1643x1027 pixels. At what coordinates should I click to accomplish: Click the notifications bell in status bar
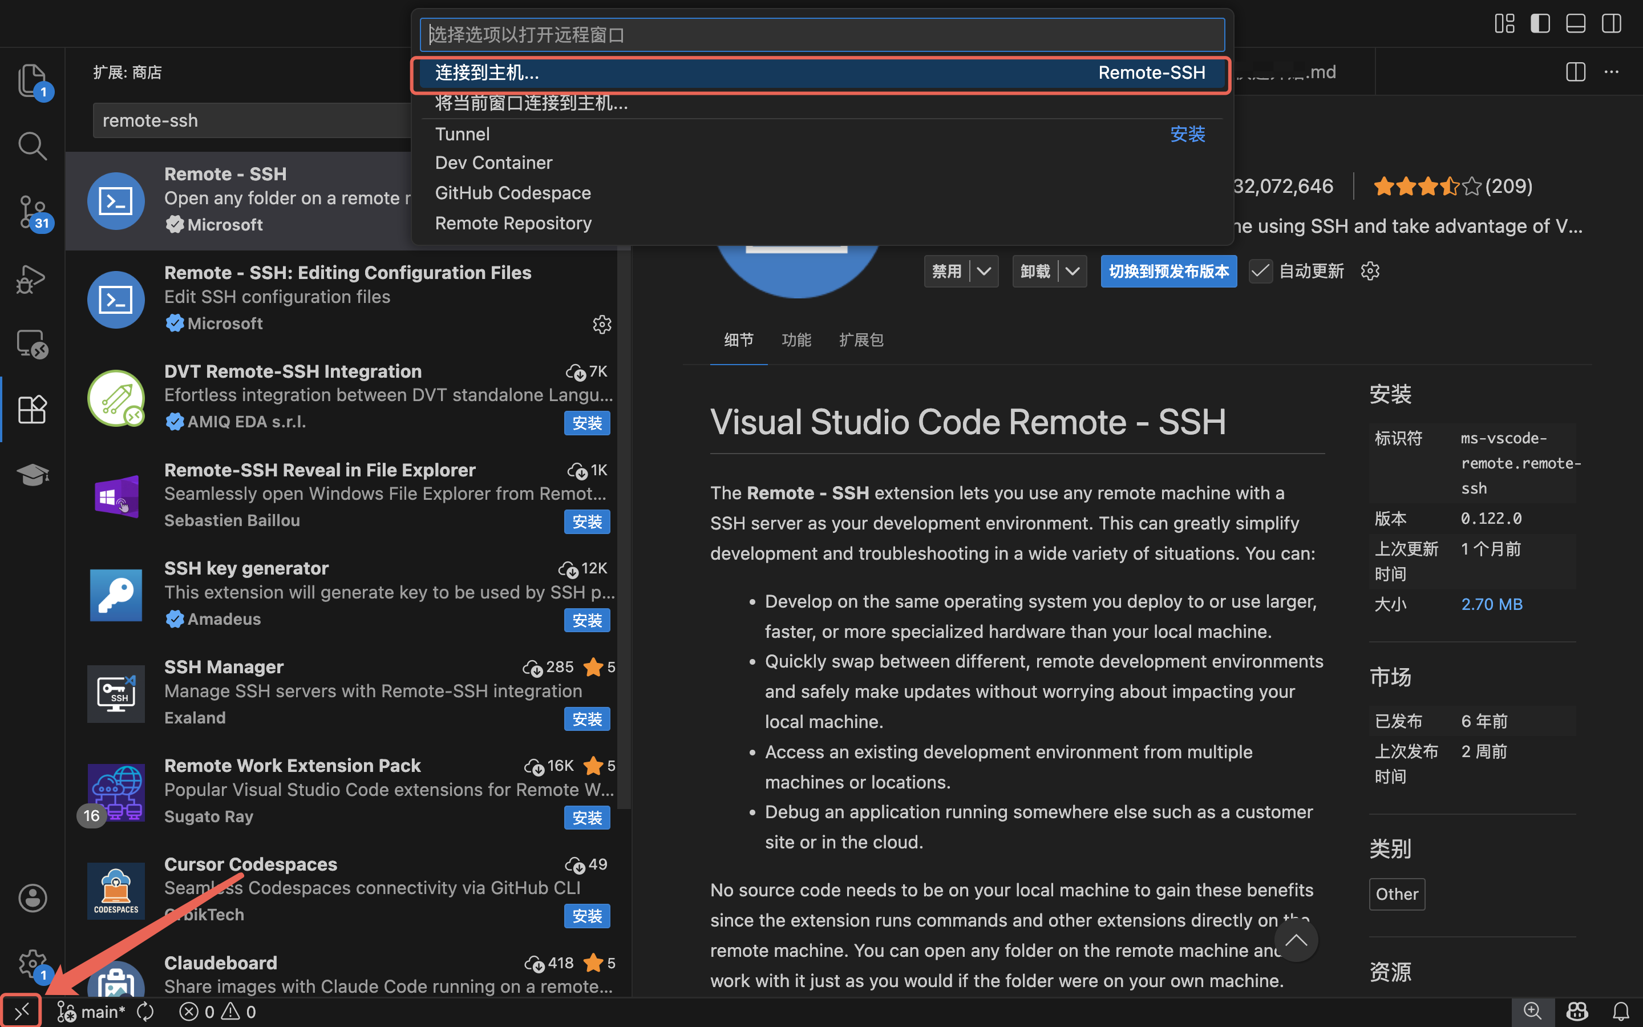(1621, 1012)
